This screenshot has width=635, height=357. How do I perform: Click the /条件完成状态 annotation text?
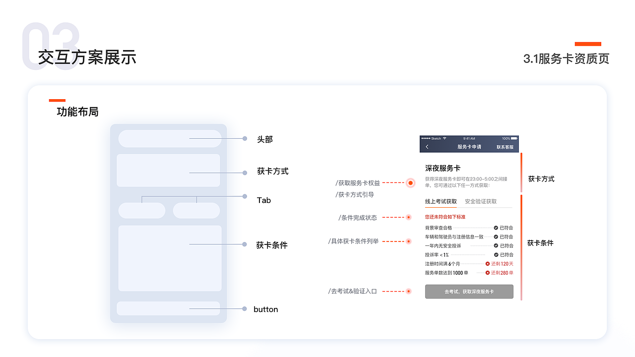coord(358,217)
